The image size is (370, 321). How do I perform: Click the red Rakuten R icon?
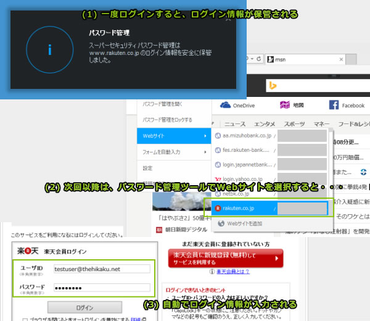(218, 208)
